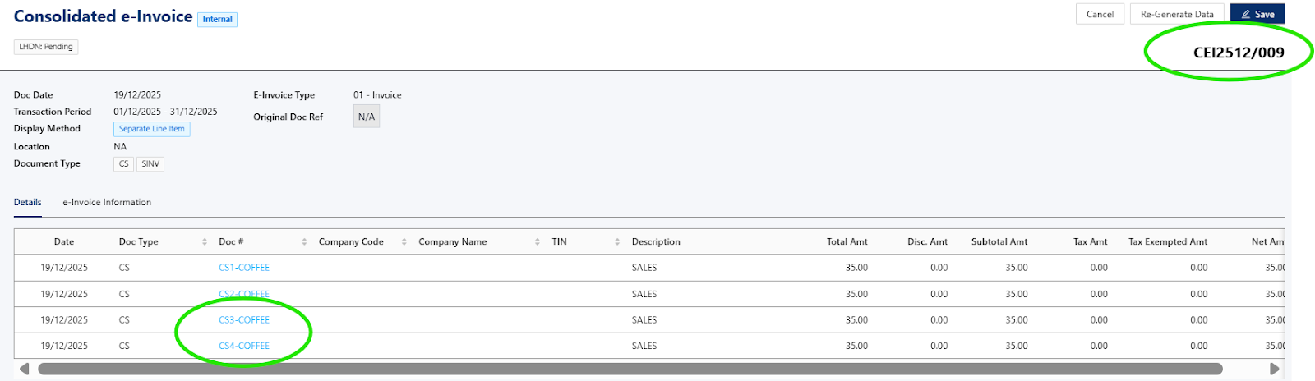Save the consolidated e-Invoice
The width and height of the screenshot is (1315, 381).
tap(1257, 14)
